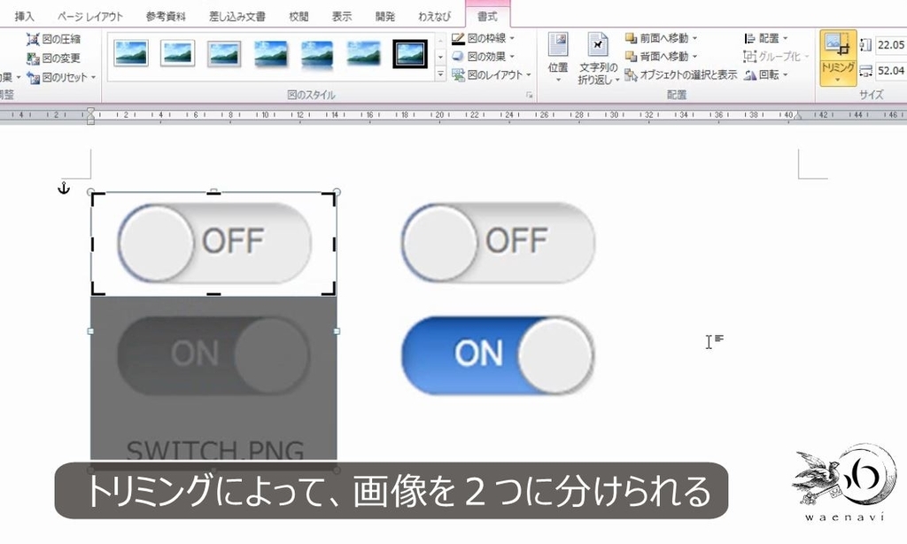This screenshot has width=907, height=544.
Task: Select the black double-frame picture style
Action: [x=410, y=53]
